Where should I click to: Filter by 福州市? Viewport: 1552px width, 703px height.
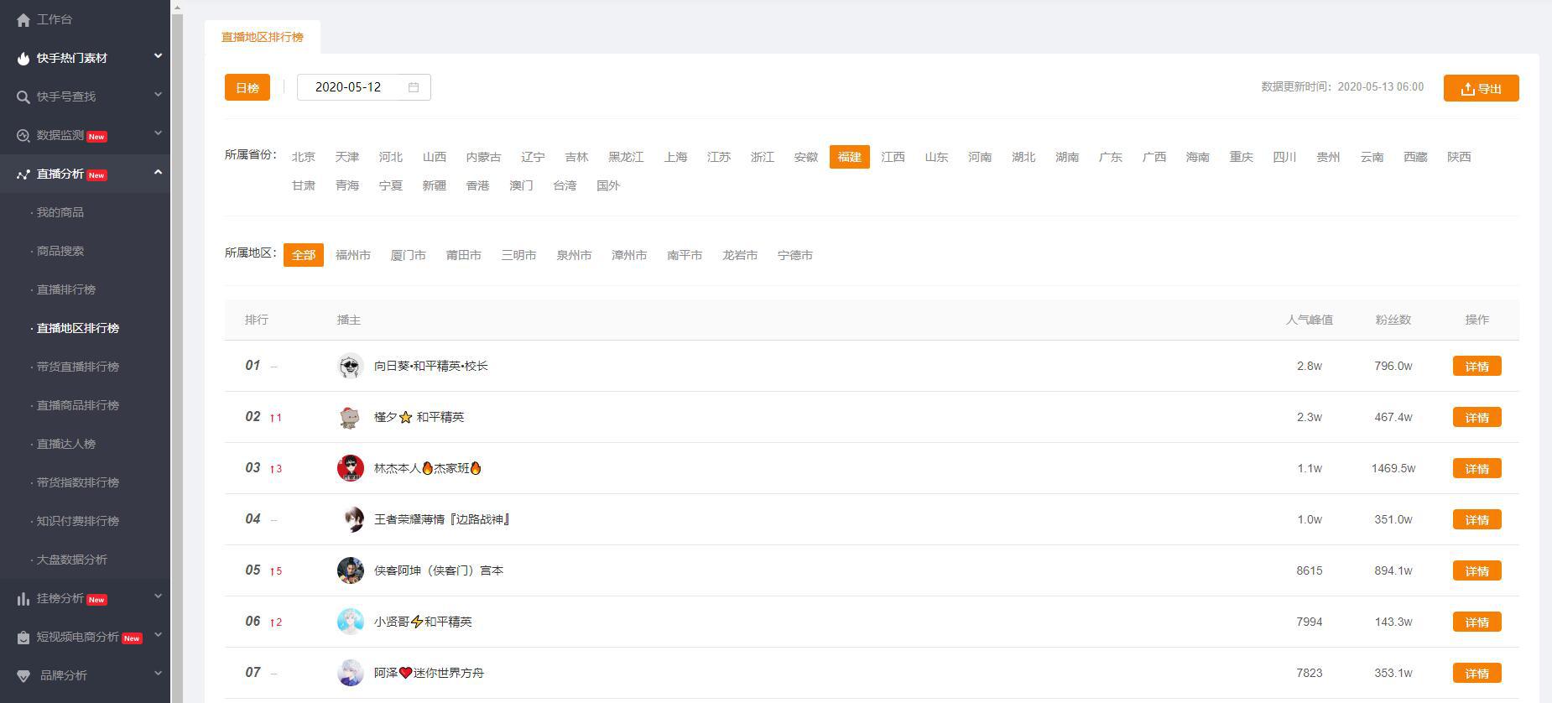[353, 255]
